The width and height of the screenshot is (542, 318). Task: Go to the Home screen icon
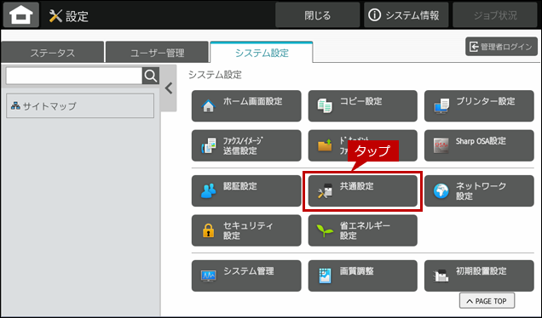click(x=21, y=14)
